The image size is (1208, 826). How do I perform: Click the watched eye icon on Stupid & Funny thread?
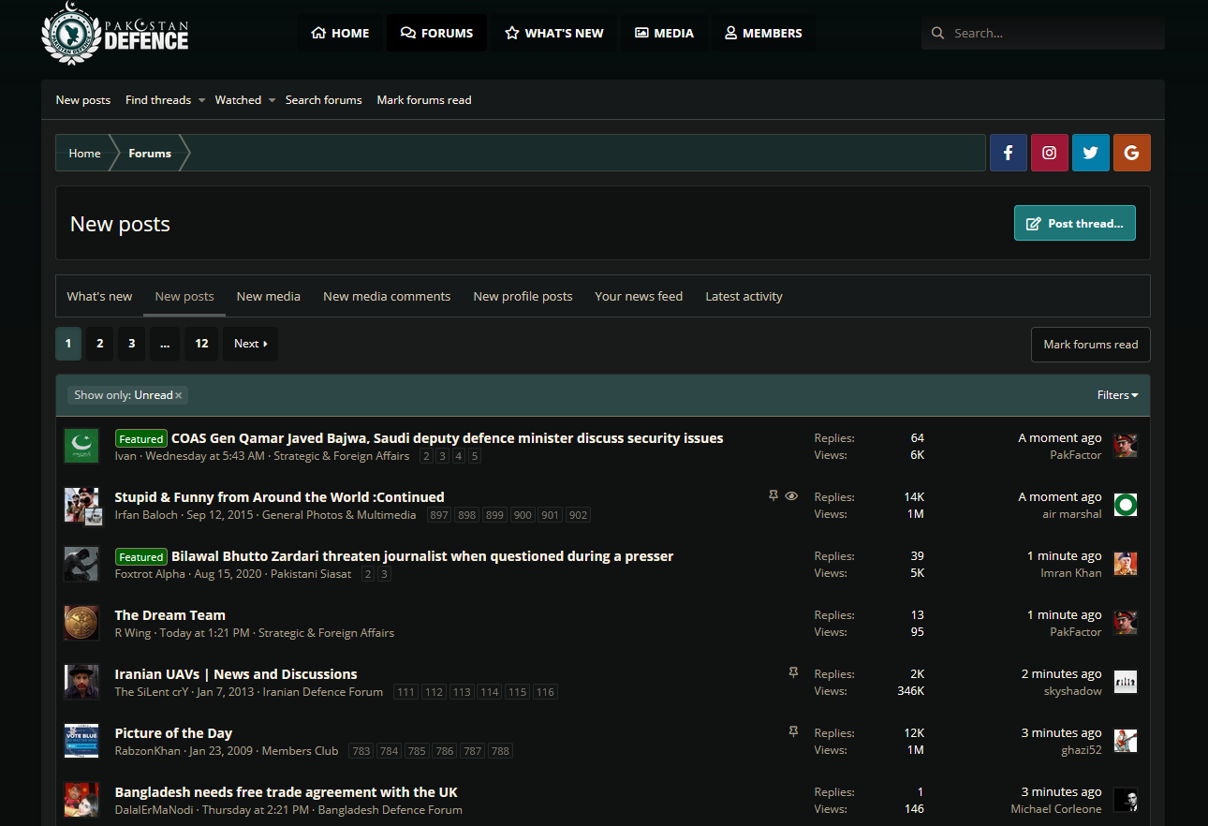click(791, 496)
